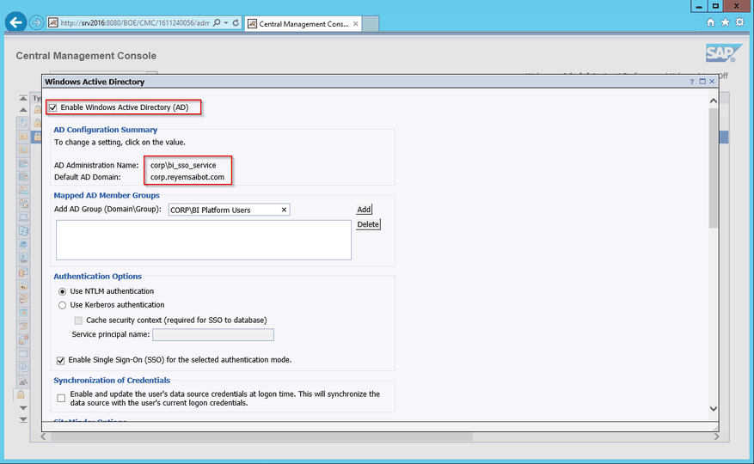Move CMC sidebar down one step
Screen dimensions: 754x464
[x=23, y=408]
